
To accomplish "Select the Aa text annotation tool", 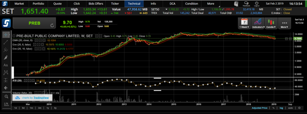I will (x=6, y=65).
